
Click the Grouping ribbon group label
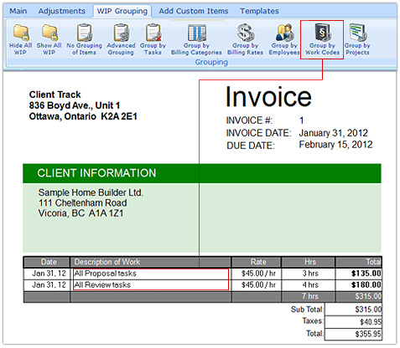pyautogui.click(x=211, y=62)
